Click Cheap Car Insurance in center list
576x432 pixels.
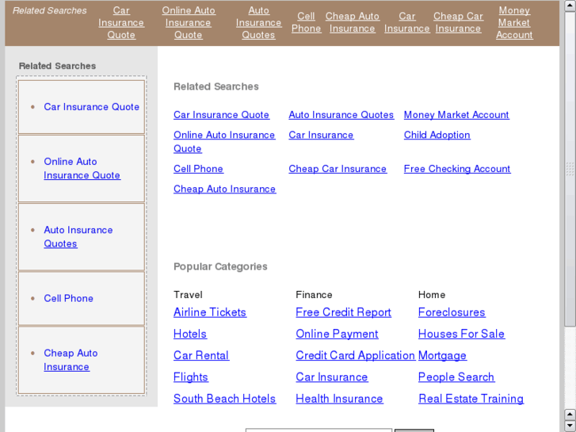[x=338, y=169]
